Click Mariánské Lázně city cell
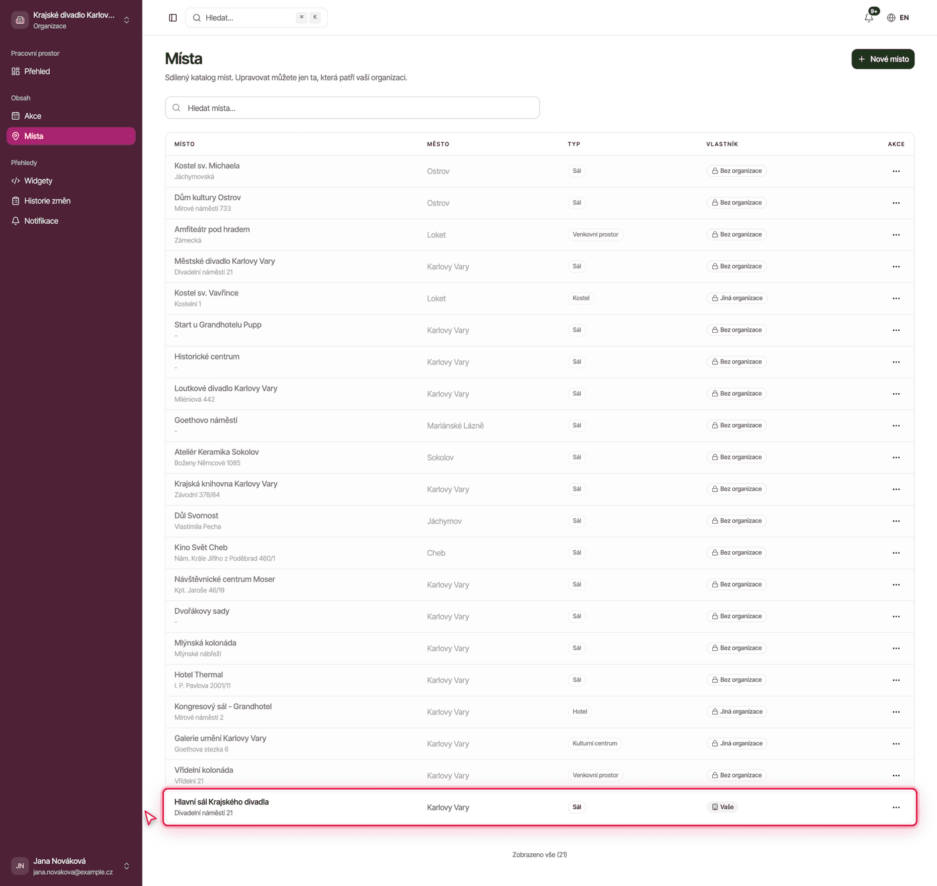The width and height of the screenshot is (937, 886). 455,426
